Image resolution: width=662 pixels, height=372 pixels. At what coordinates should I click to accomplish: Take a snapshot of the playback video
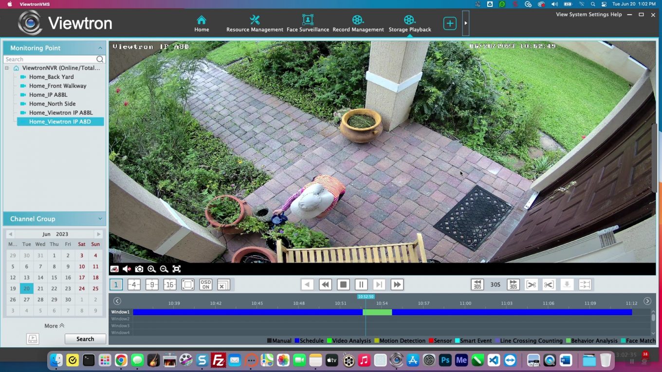pyautogui.click(x=139, y=268)
